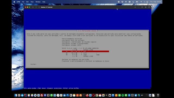174x98 pixels.
Task: Launch Firefox from the Dock
Action: (87, 95)
